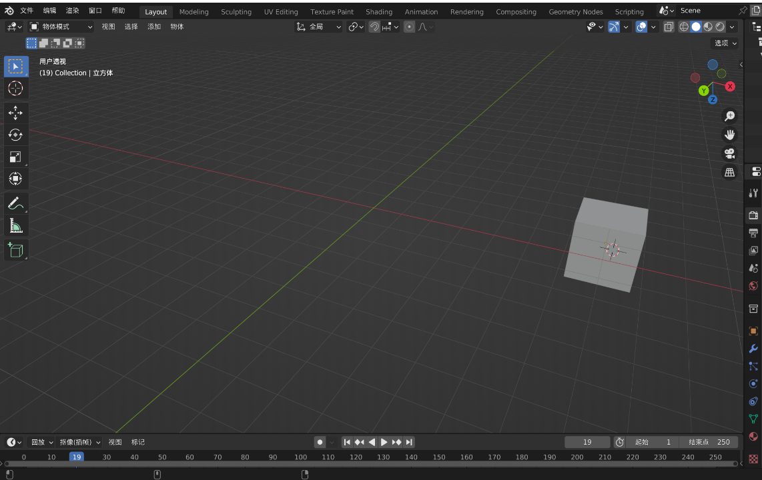Open the global transform orientation dropdown
The height and width of the screenshot is (480, 762).
(319, 27)
